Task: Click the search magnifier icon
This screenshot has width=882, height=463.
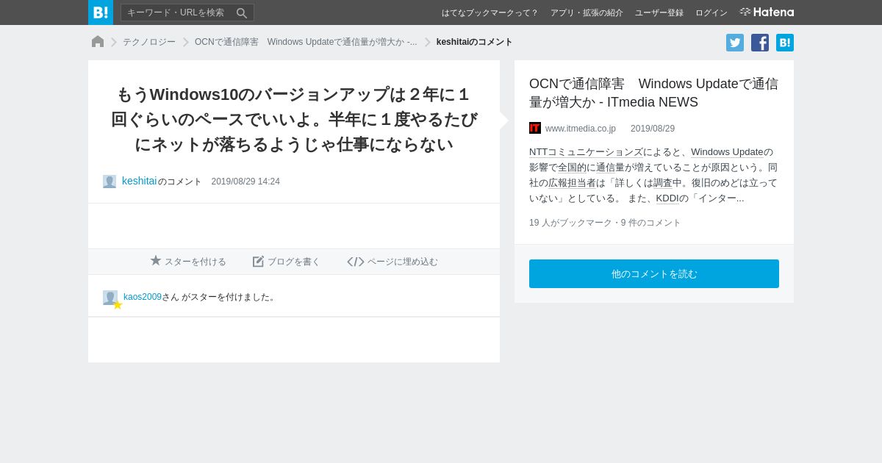Action: [242, 12]
